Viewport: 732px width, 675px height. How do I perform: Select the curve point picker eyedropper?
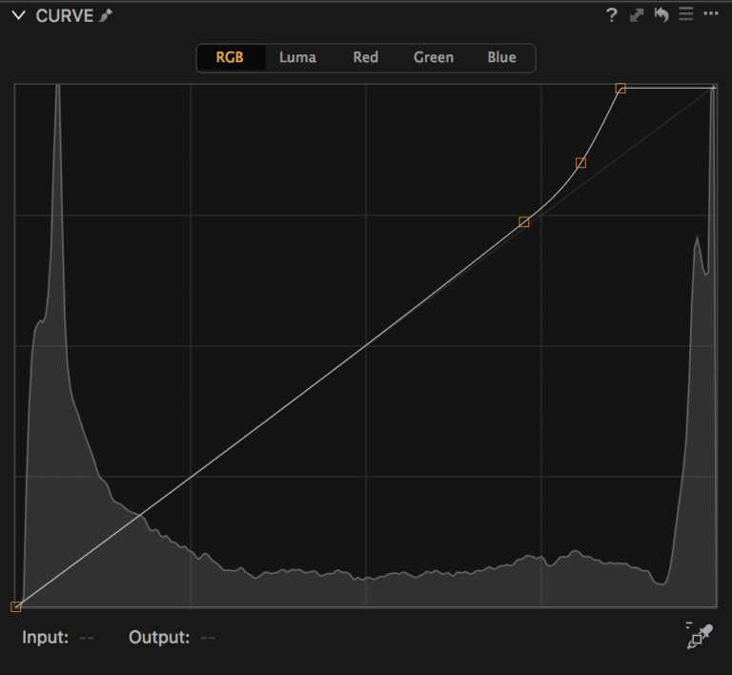tap(699, 636)
